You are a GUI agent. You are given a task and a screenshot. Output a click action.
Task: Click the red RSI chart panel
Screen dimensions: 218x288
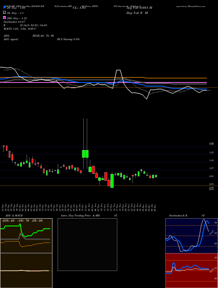tap(191, 271)
